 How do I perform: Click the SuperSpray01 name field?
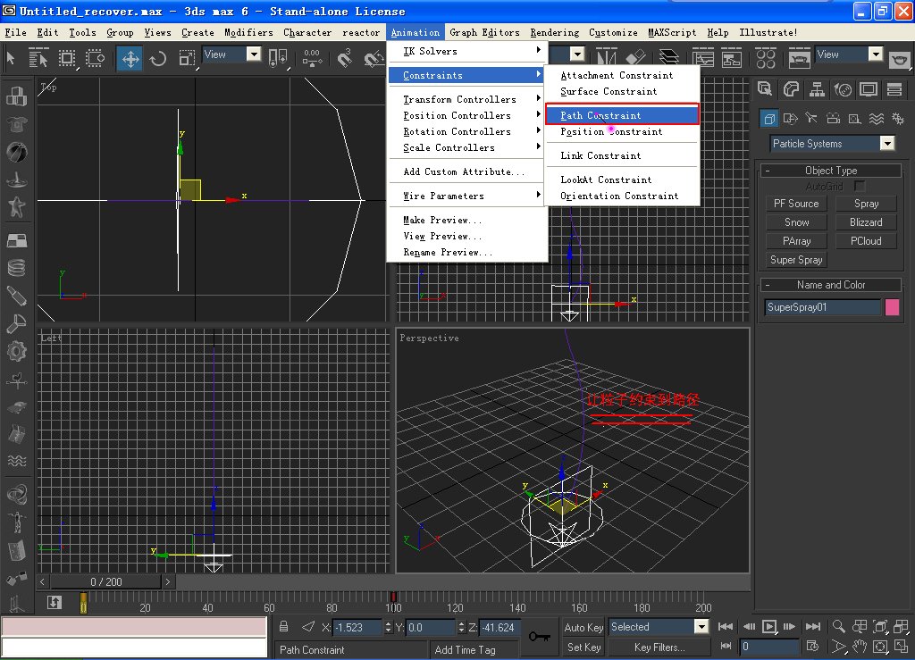pos(822,307)
